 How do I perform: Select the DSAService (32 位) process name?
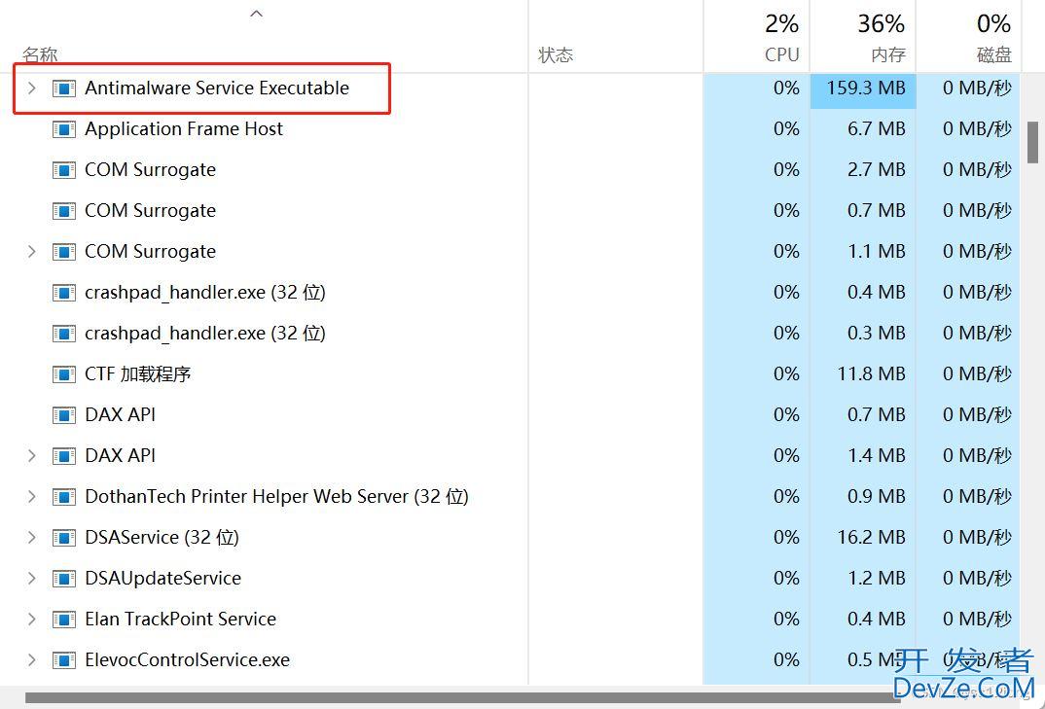coord(162,537)
